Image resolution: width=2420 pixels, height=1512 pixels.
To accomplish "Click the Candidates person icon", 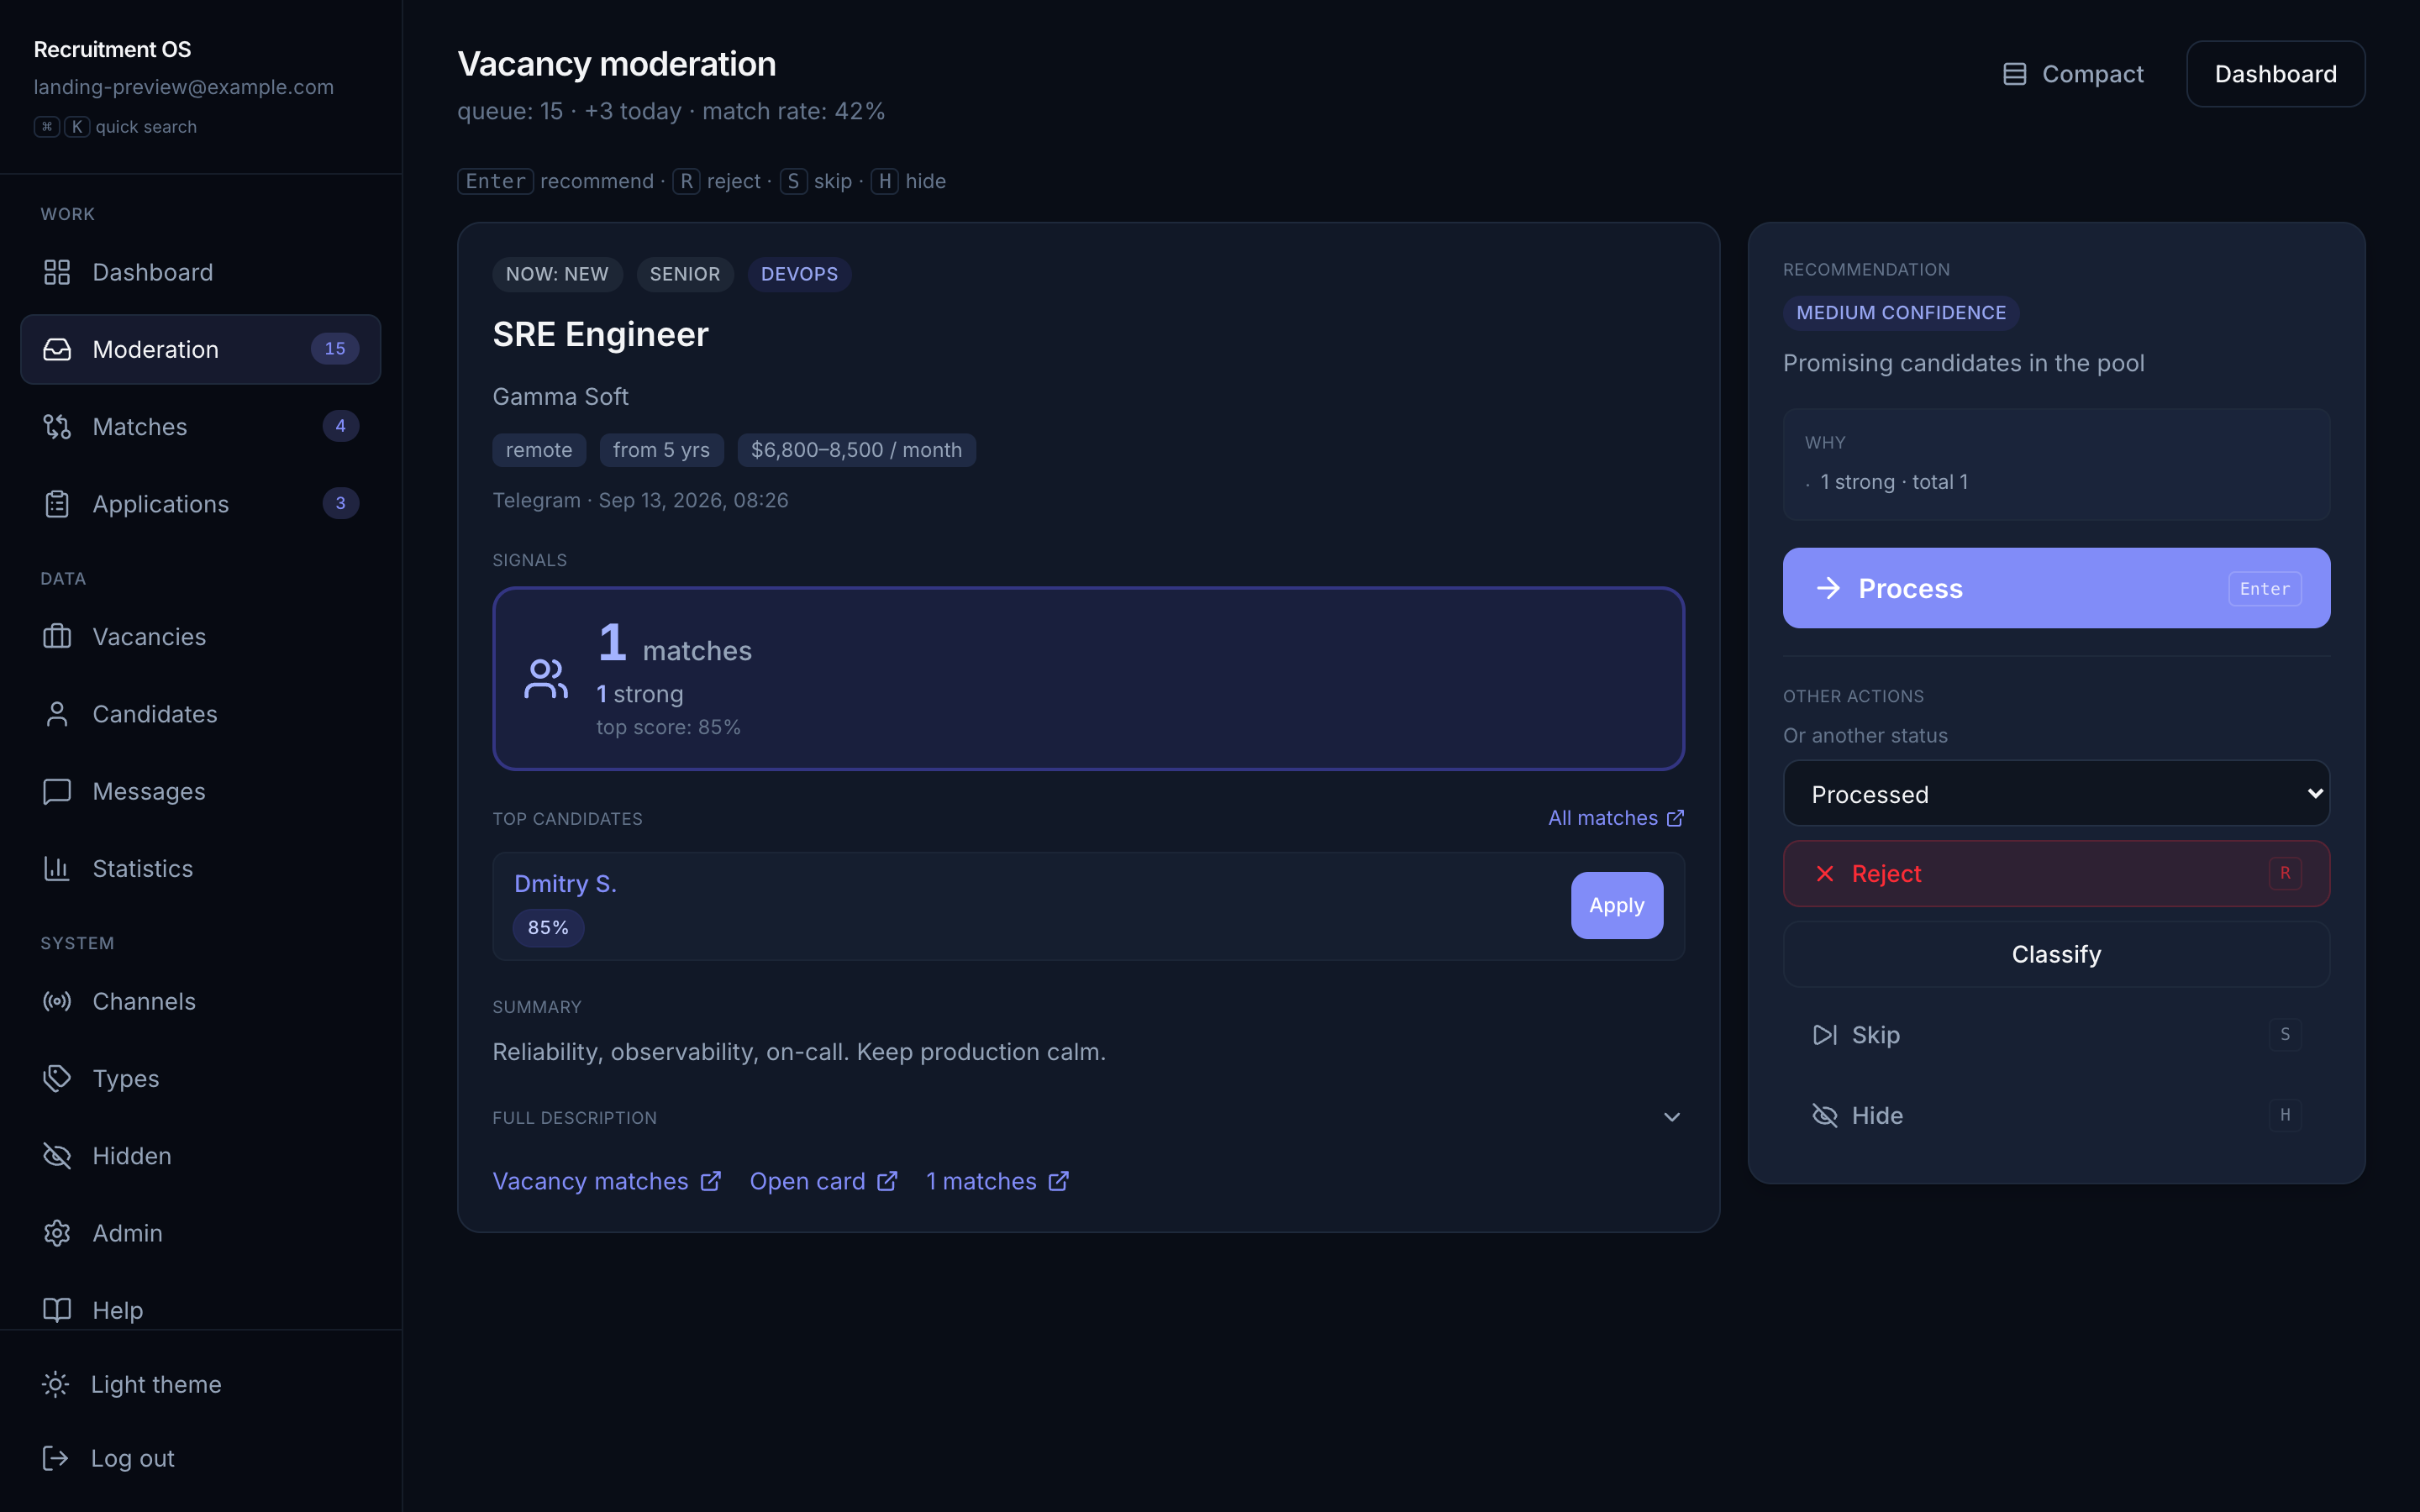I will pyautogui.click(x=57, y=714).
